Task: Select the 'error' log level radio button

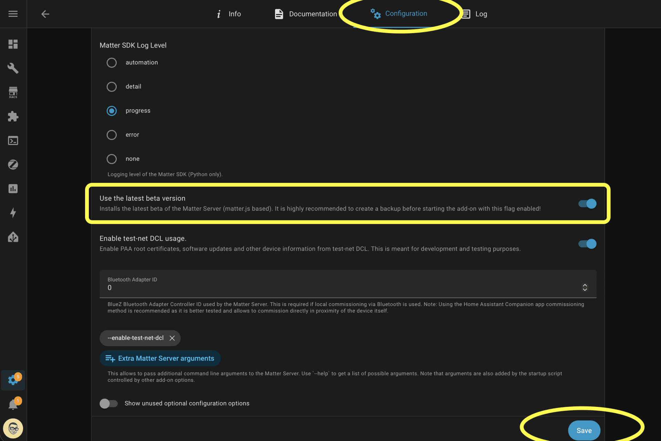Action: 112,135
